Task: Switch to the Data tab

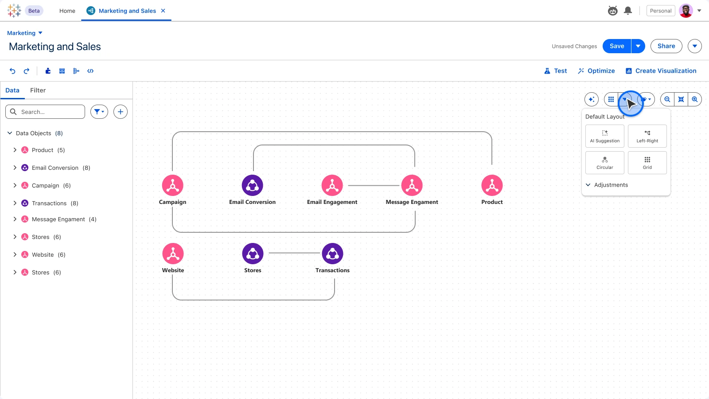Action: (x=12, y=90)
